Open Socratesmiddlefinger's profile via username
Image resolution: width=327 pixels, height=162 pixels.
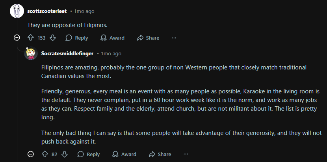point(67,54)
